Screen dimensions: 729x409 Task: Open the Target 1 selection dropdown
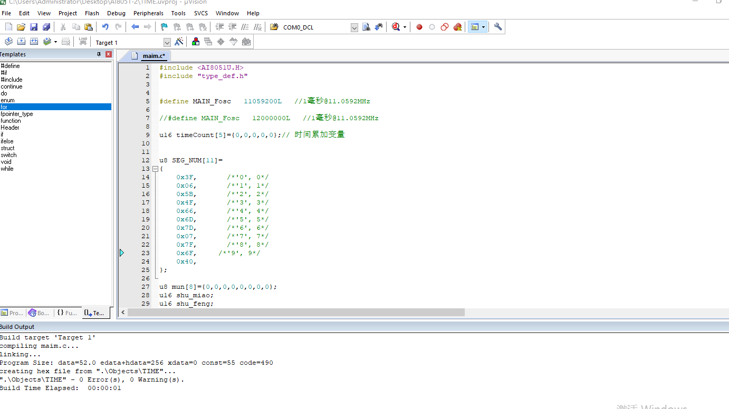pos(167,42)
